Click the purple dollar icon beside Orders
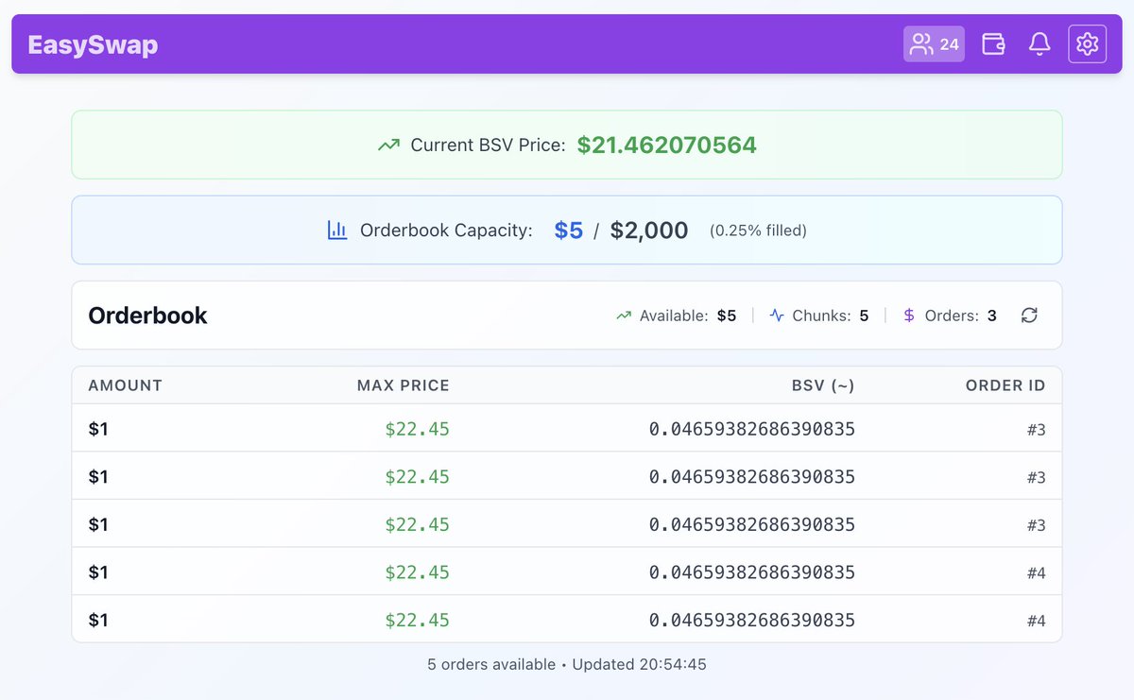Image resolution: width=1134 pixels, height=700 pixels. click(908, 315)
